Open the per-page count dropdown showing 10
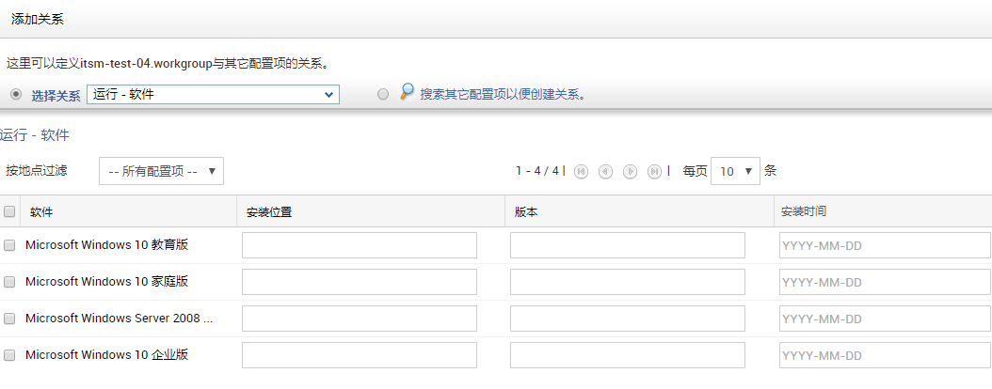This screenshot has width=992, height=389. pos(735,171)
